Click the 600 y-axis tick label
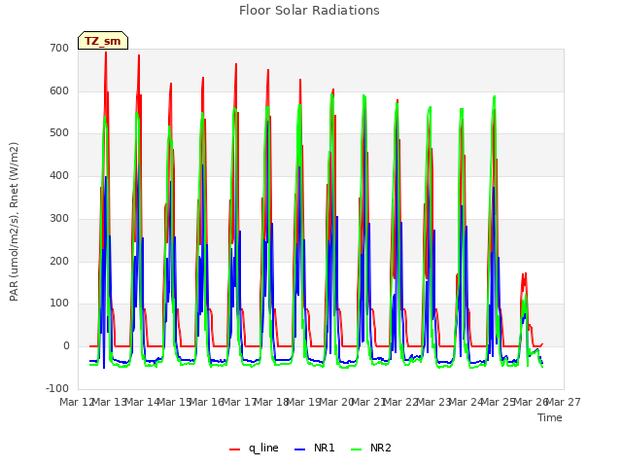The height and width of the screenshot is (467, 622). (59, 90)
